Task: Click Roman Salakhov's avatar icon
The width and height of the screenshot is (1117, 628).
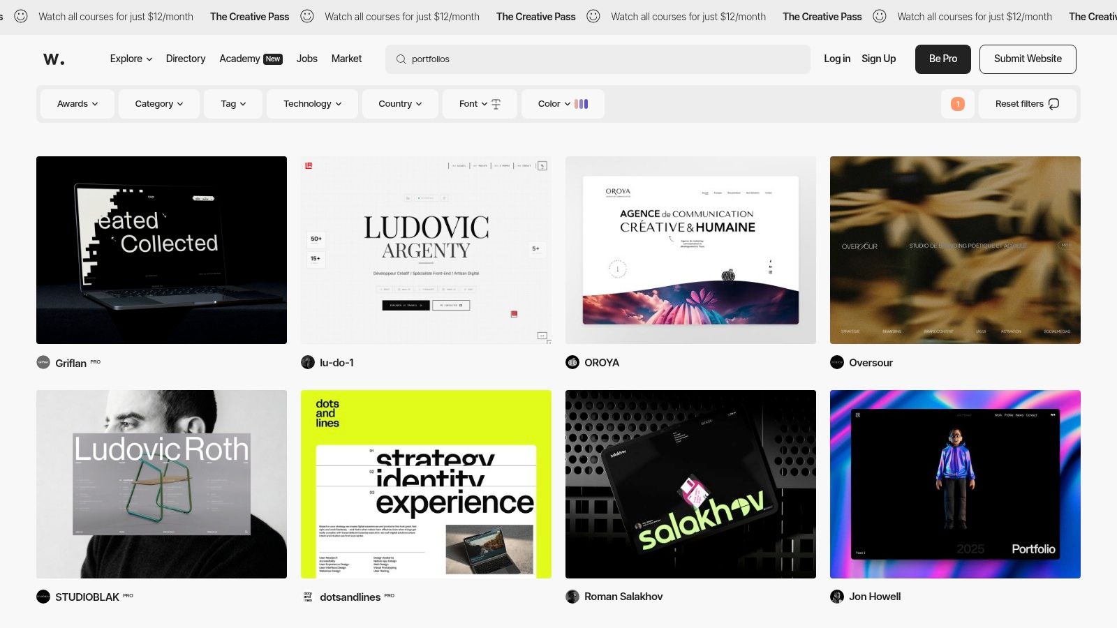Action: click(572, 597)
